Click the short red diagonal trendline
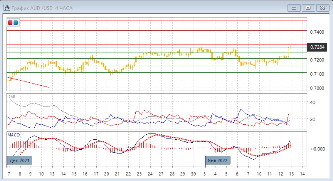The image size is (333, 181). coord(29,83)
